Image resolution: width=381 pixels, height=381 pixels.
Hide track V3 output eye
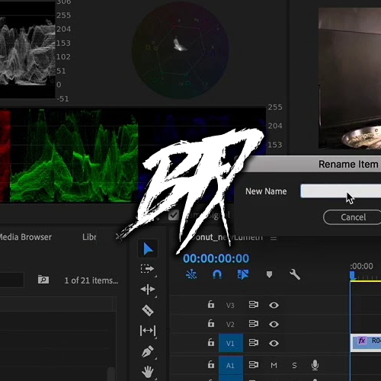click(274, 305)
